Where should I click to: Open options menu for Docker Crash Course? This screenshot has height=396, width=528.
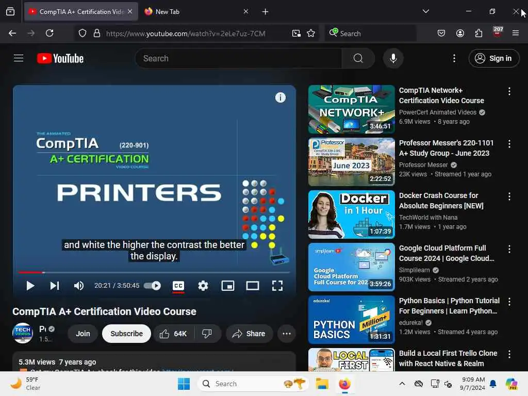click(509, 196)
